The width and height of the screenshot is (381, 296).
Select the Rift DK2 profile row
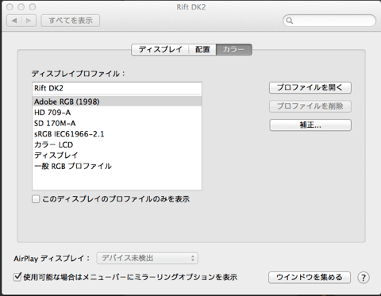point(117,88)
